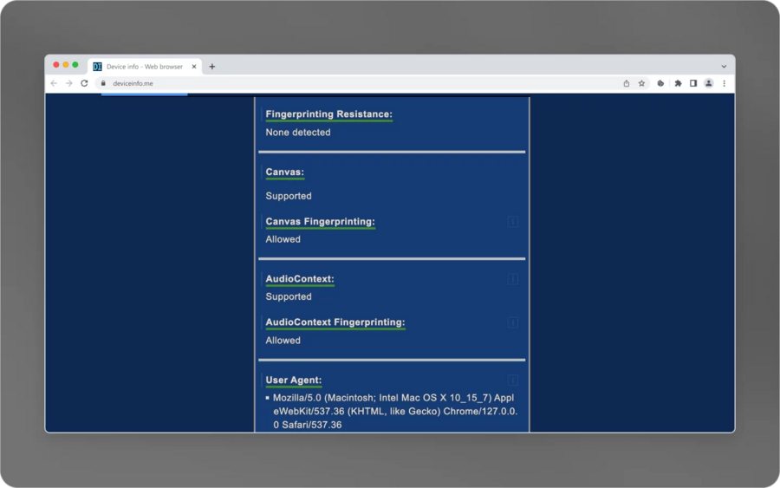This screenshot has height=488, width=780.
Task: Select the Device info - Web browser tab
Action: pyautogui.click(x=146, y=66)
